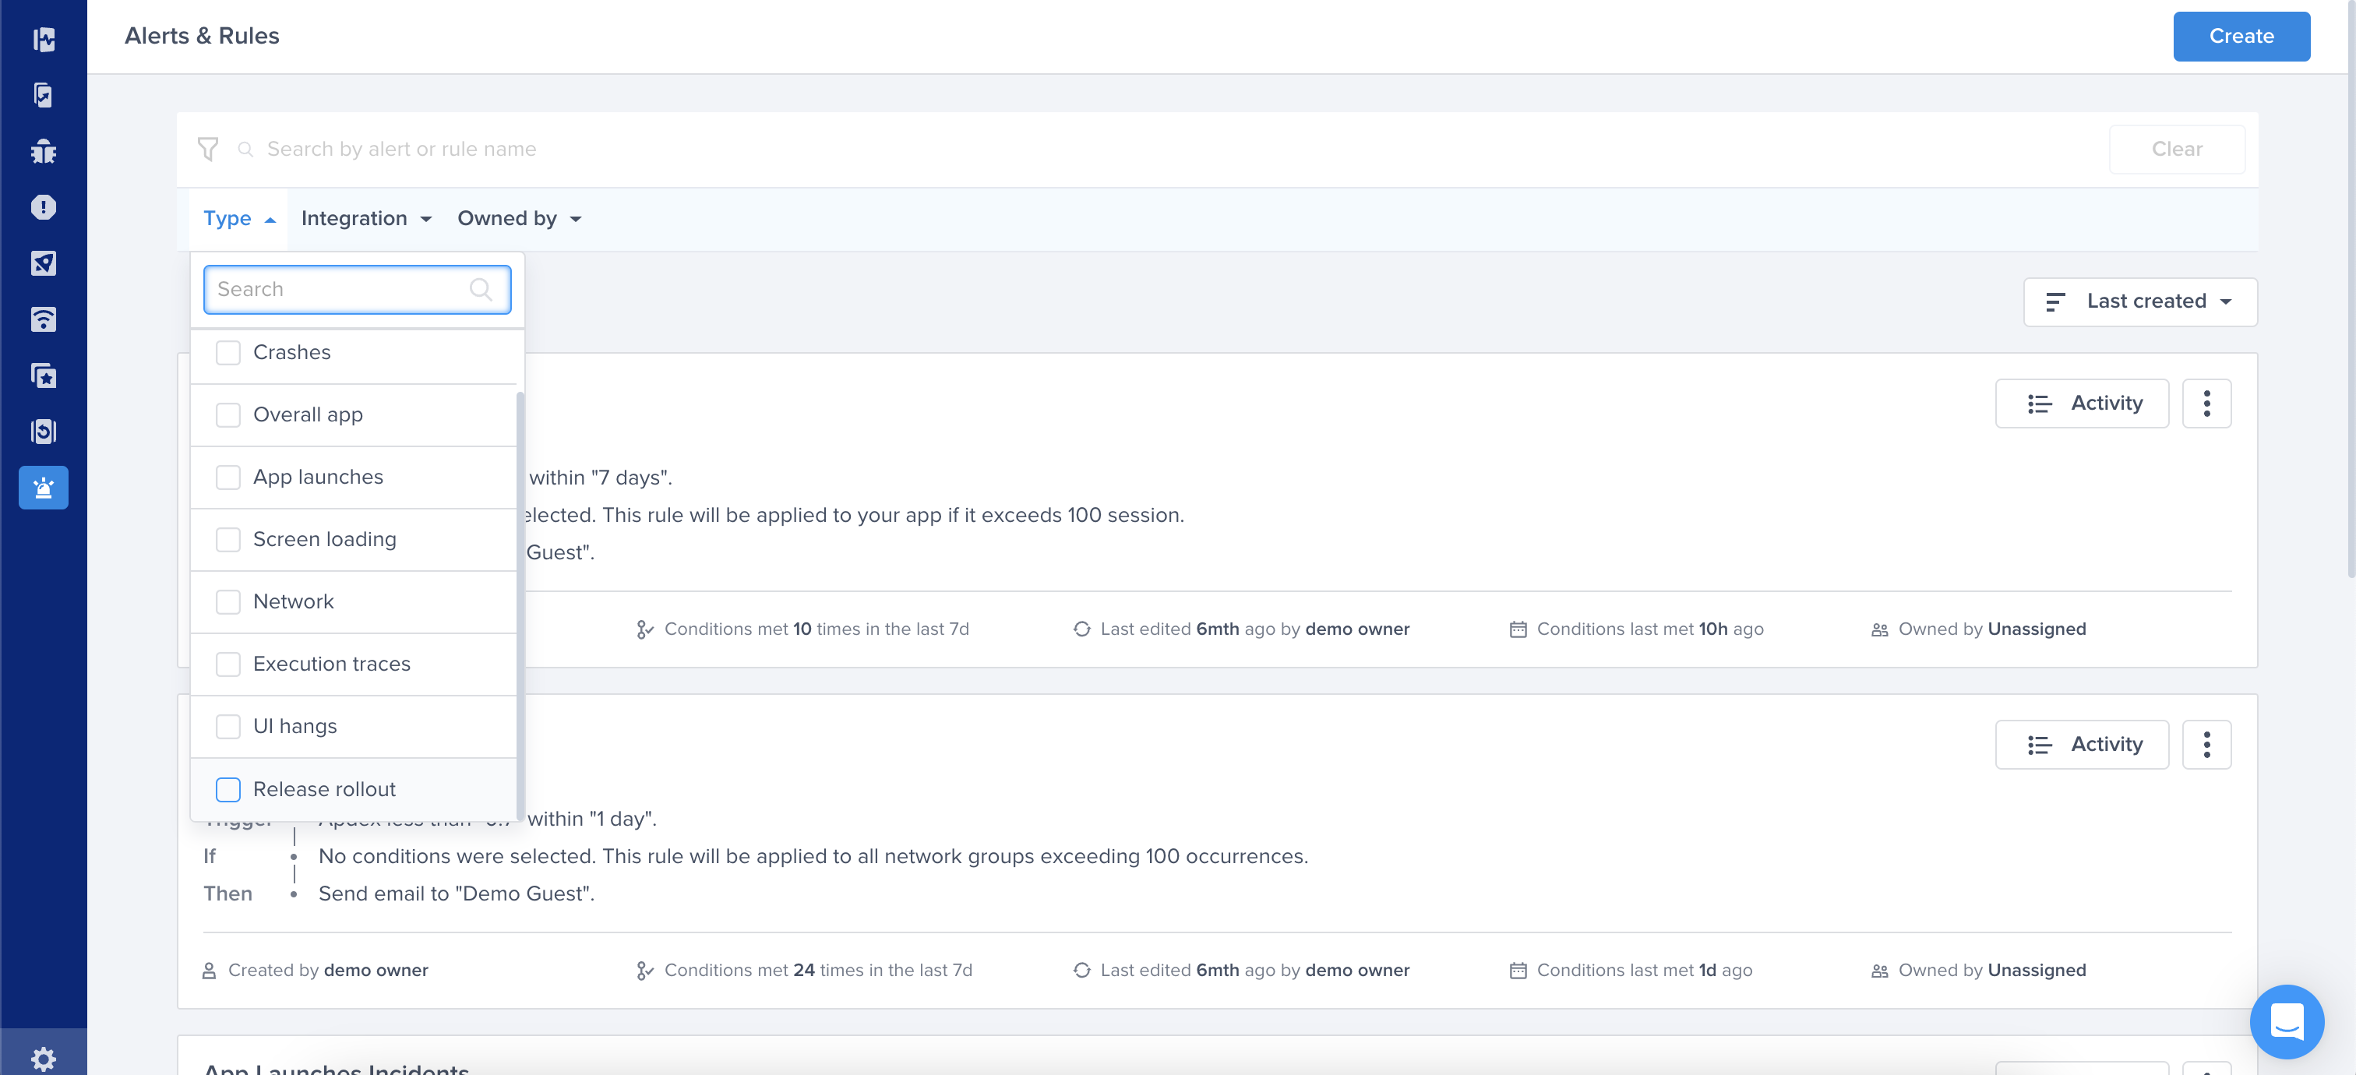Expand the Owned by filter dropdown
Screen dimensions: 2356x1075
[518, 217]
